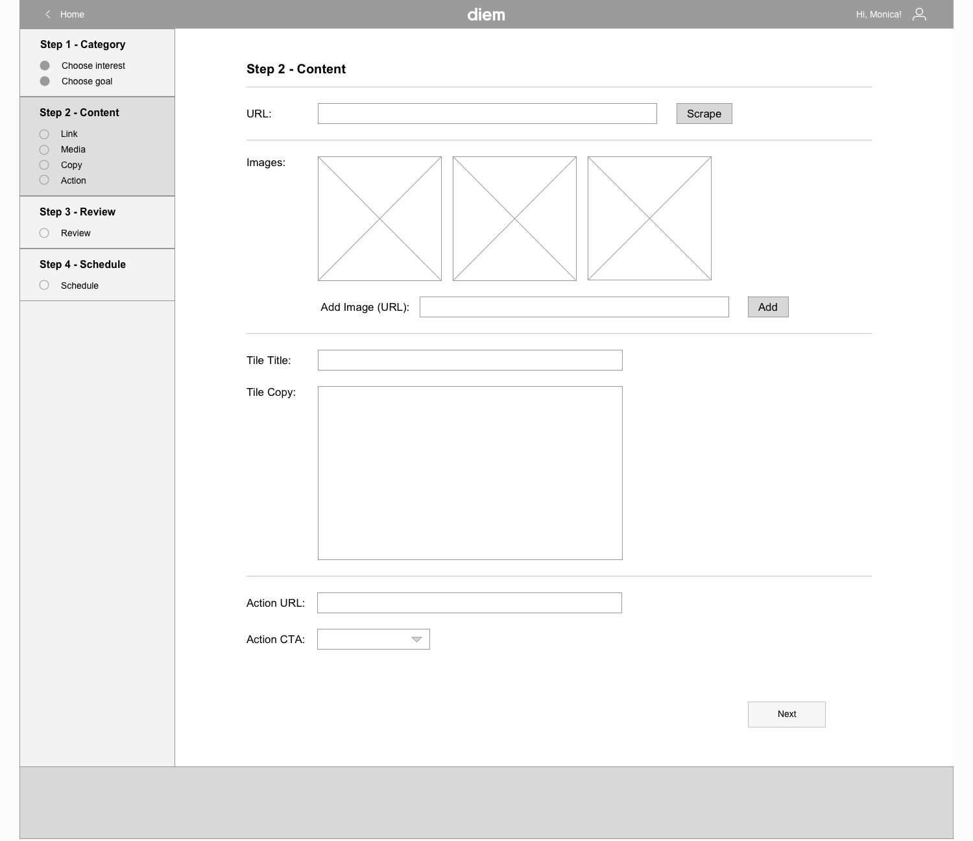
Task: Select the third image placeholder
Action: pyautogui.click(x=649, y=219)
